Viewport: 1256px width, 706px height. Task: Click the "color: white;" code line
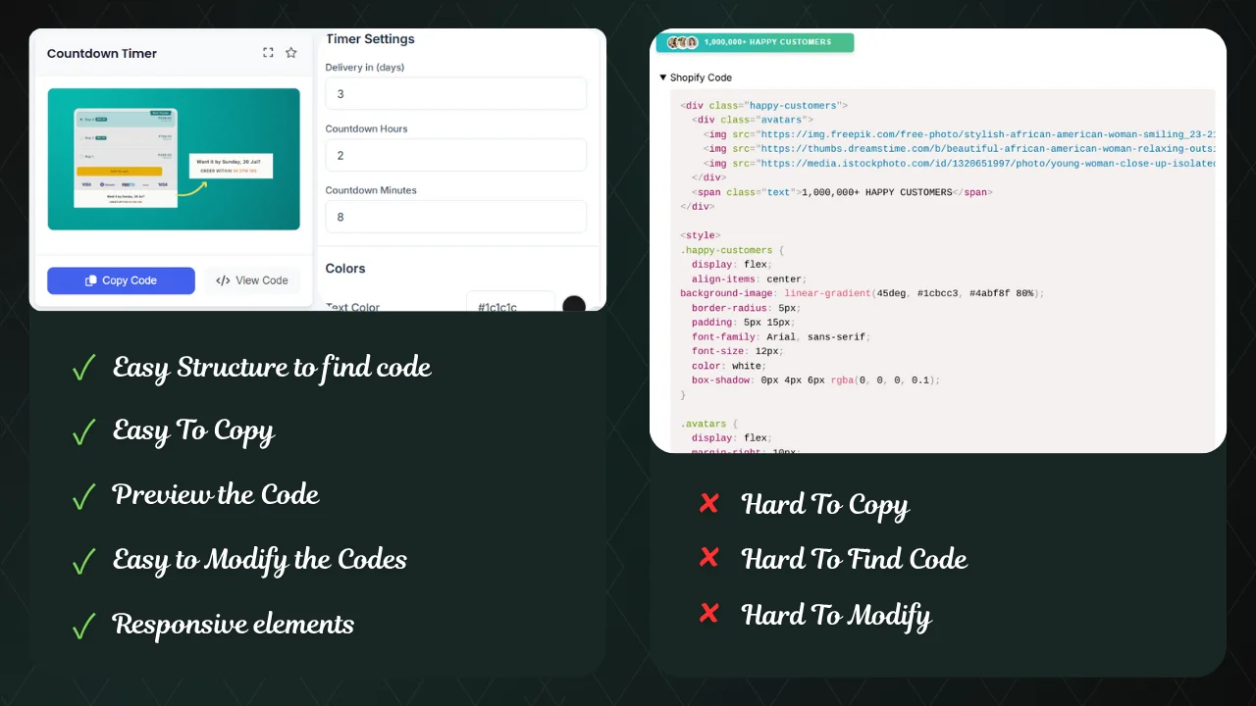[728, 366]
